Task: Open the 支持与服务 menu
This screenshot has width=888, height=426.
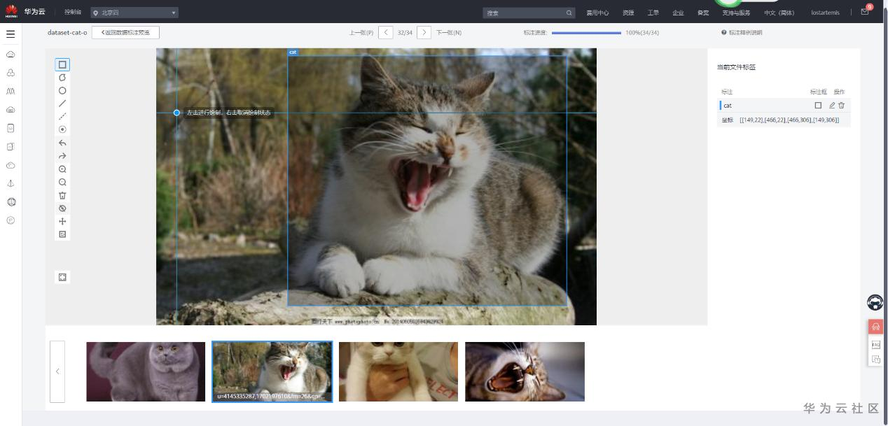Action: pyautogui.click(x=736, y=13)
